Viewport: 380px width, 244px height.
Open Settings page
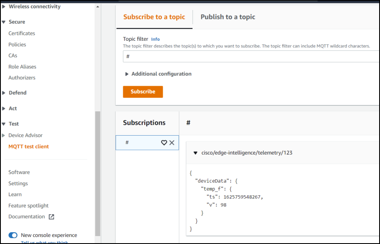pyautogui.click(x=18, y=184)
